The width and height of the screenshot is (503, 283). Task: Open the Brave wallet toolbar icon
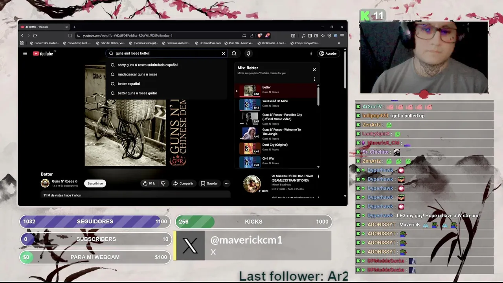pos(316,35)
